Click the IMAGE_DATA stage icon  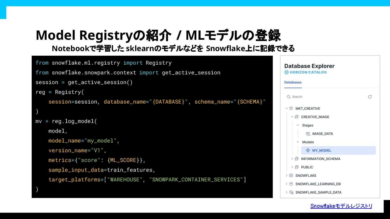[x=308, y=134]
